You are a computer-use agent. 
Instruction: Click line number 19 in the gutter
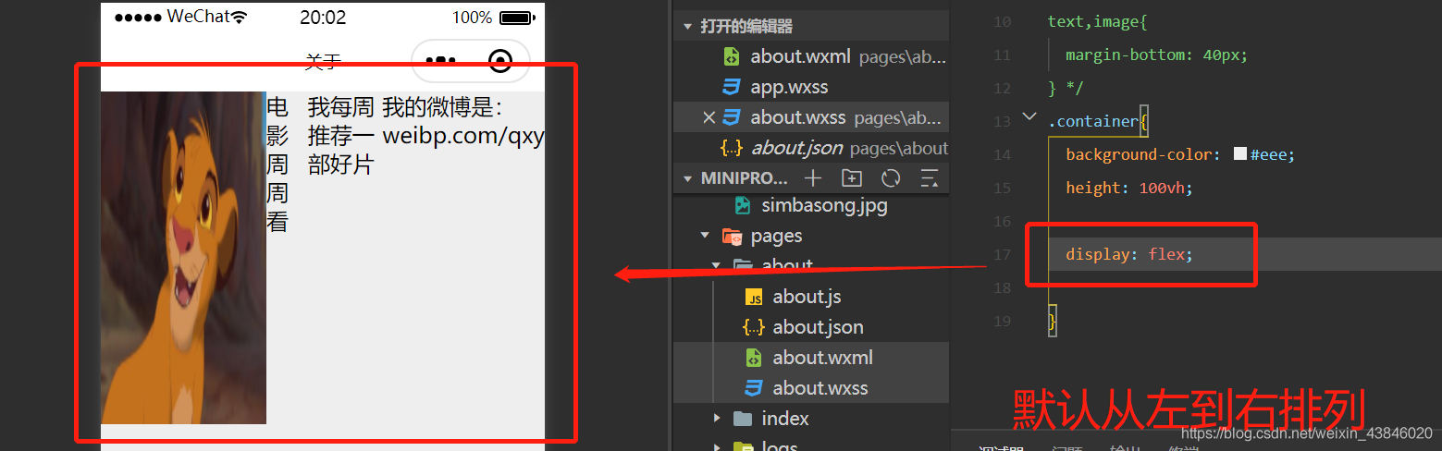[x=1002, y=321]
